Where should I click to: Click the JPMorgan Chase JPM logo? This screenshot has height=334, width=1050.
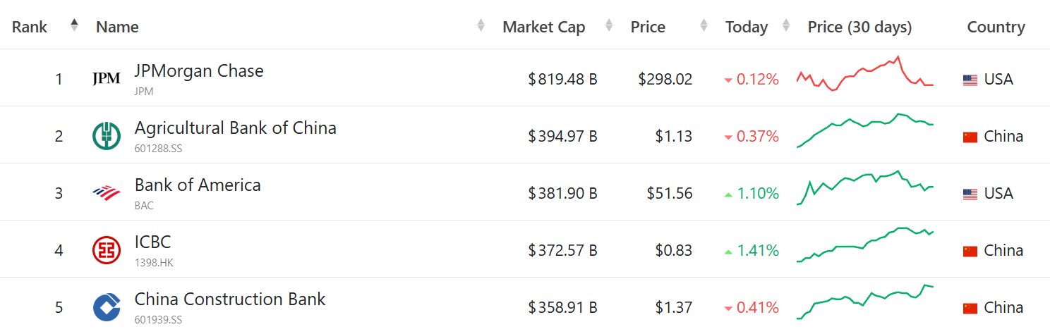click(107, 79)
